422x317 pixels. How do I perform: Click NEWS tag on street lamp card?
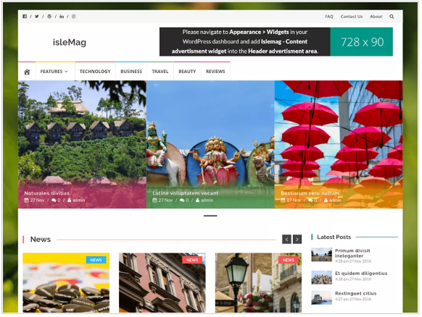coord(289,260)
